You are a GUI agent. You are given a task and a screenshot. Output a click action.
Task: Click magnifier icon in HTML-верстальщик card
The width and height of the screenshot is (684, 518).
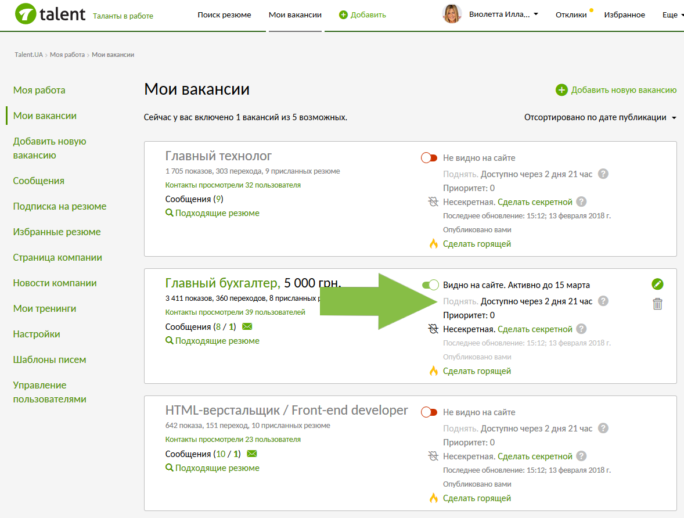point(169,468)
